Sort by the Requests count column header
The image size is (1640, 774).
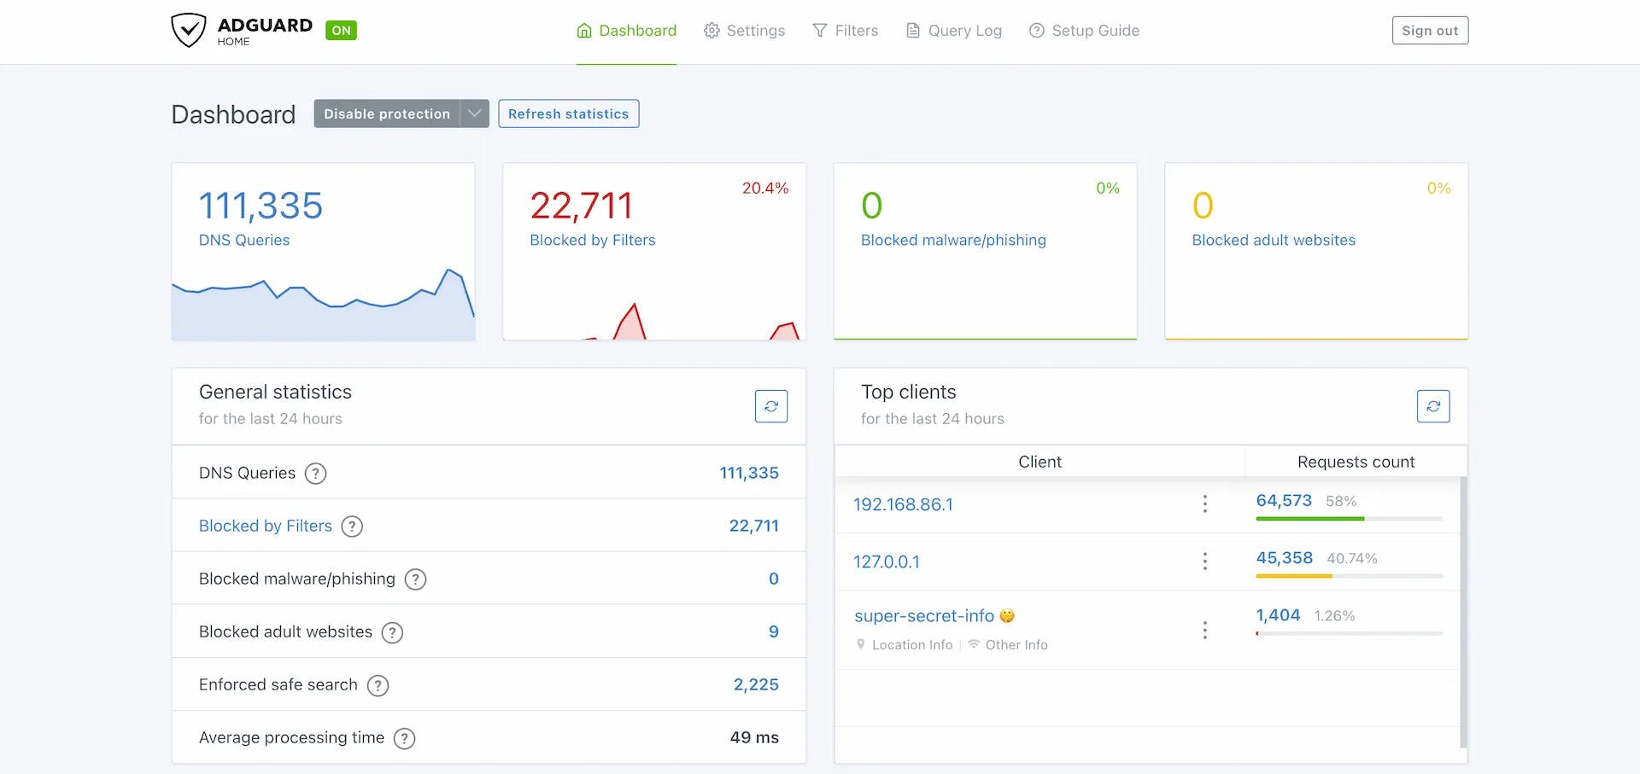[1356, 462]
